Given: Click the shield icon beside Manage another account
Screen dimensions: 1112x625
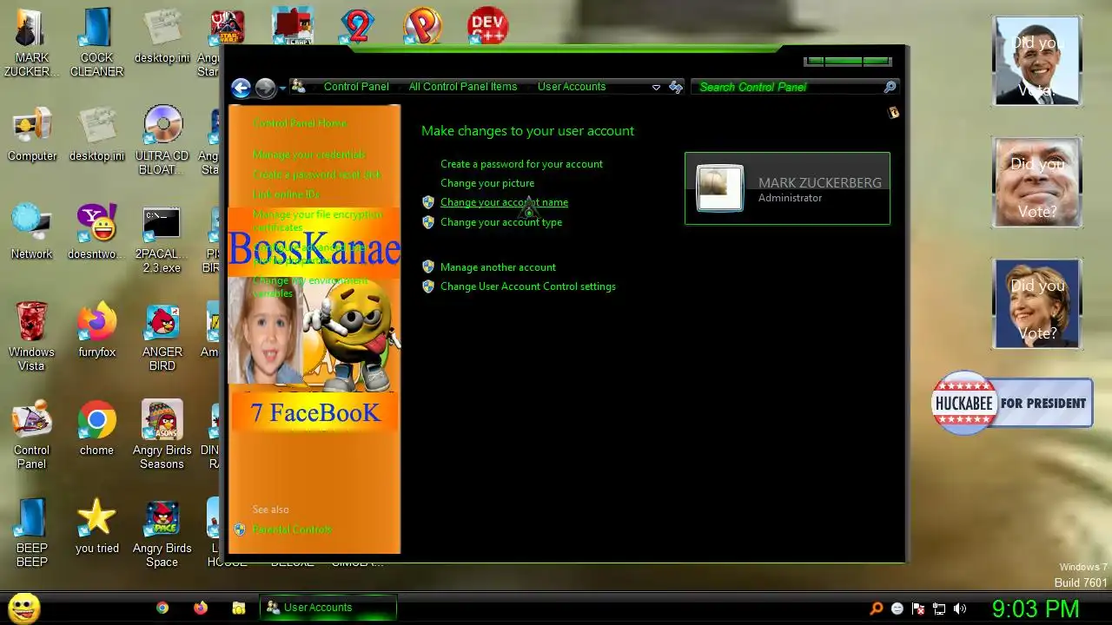Looking at the screenshot, I should click(x=427, y=266).
